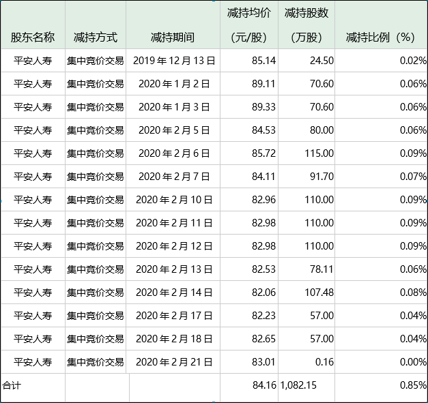428x403 pixels.
Task: Click date cell 2020年2月13日
Action: (x=174, y=269)
